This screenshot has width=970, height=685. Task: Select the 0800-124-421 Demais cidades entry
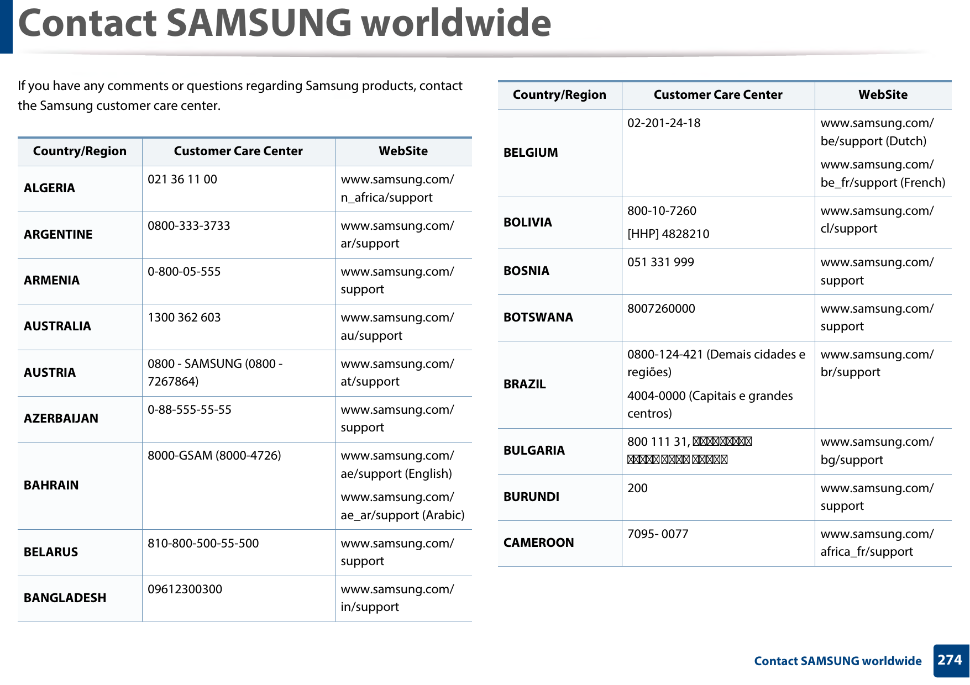pyautogui.click(x=716, y=363)
